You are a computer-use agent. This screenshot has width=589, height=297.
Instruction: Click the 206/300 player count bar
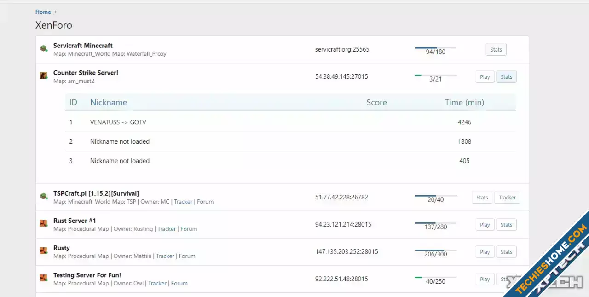coord(435,253)
